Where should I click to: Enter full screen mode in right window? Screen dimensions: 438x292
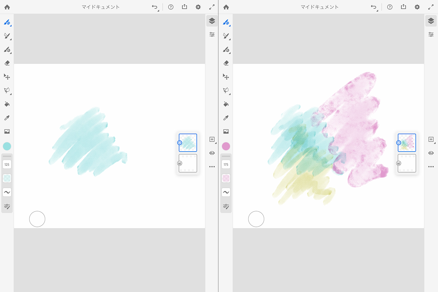[x=431, y=7]
